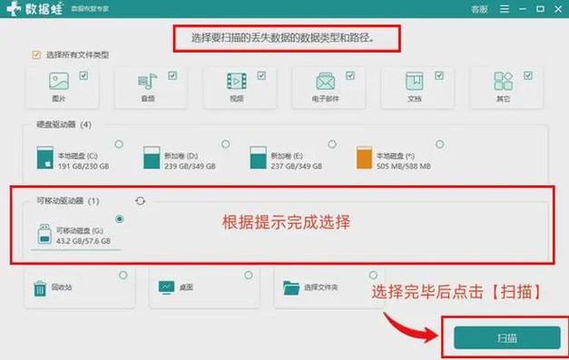
Task: Uncheck the 电子邮件 file type checkbox
Action: coord(350,75)
